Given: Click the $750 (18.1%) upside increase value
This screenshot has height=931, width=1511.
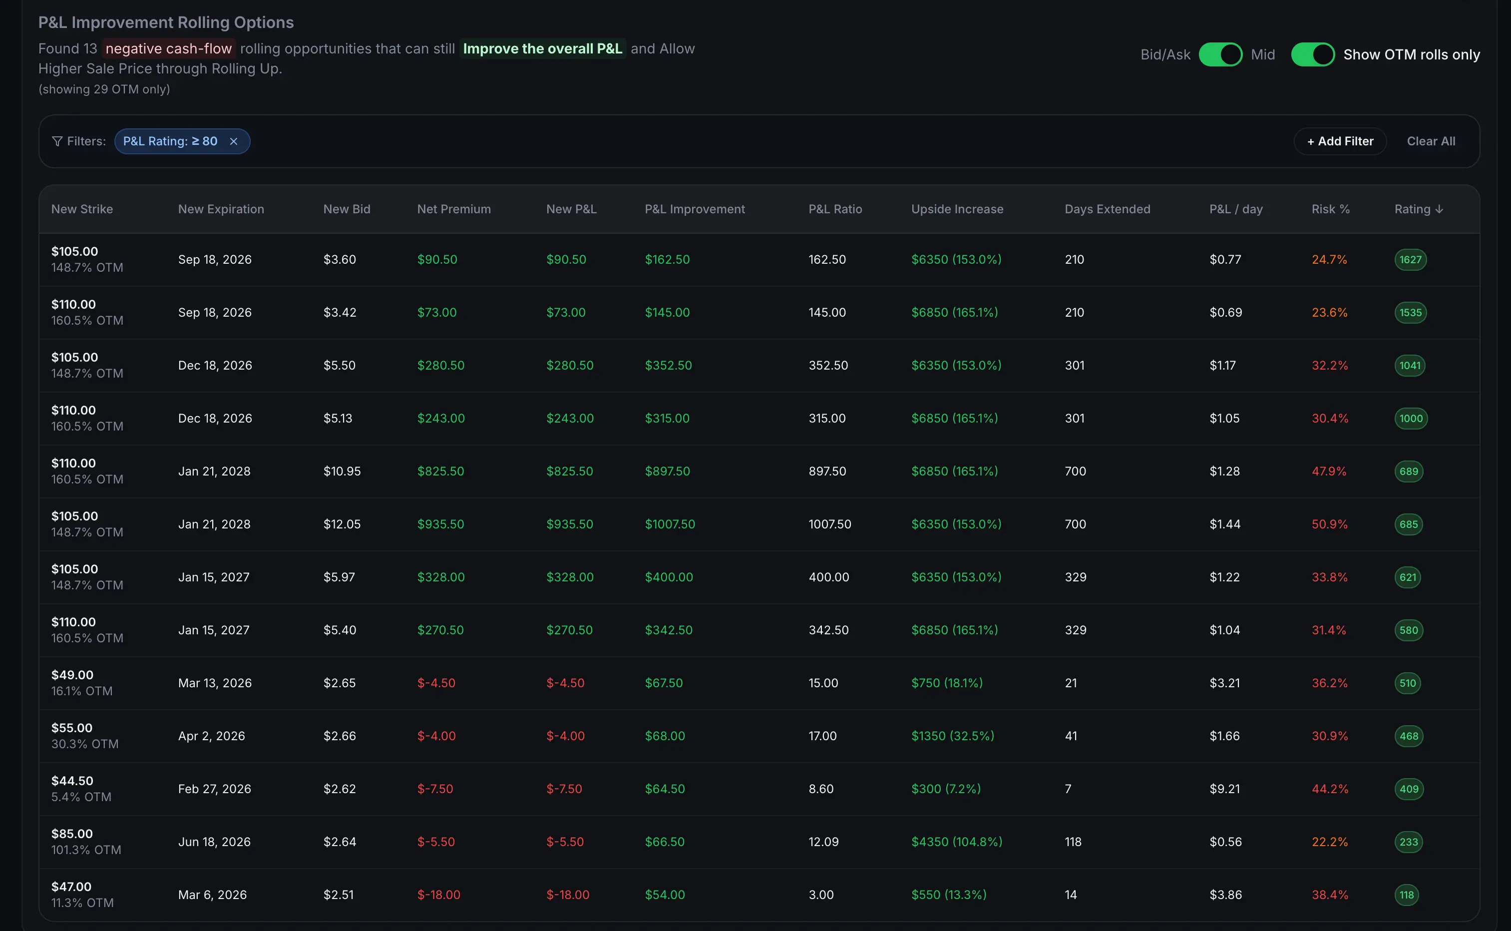Looking at the screenshot, I should 947,683.
